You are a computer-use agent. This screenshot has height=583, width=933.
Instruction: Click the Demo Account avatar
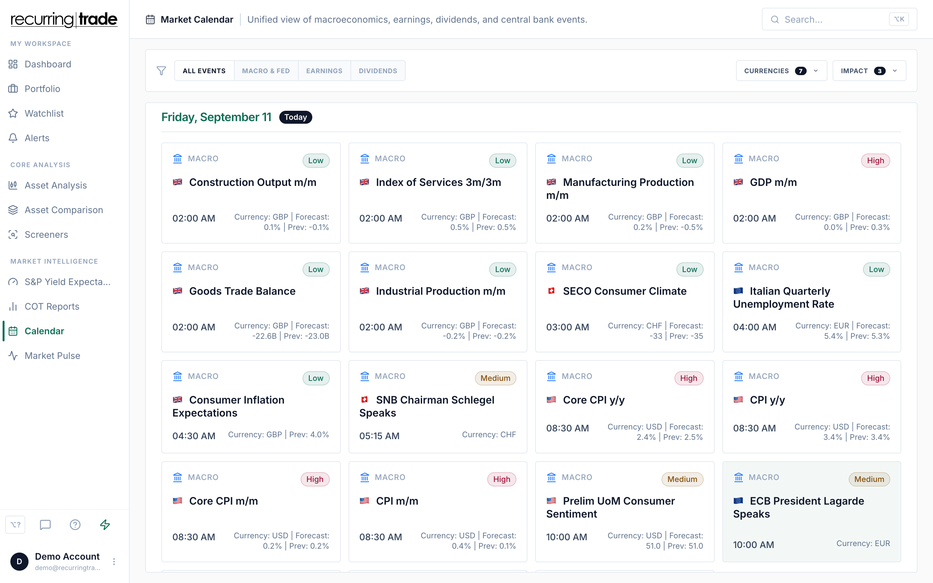(x=19, y=561)
